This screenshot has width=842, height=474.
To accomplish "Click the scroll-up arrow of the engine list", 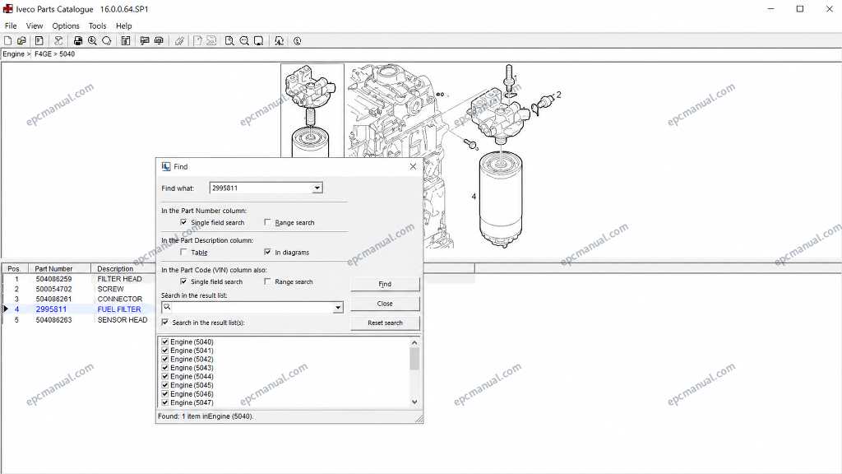I will click(x=414, y=342).
